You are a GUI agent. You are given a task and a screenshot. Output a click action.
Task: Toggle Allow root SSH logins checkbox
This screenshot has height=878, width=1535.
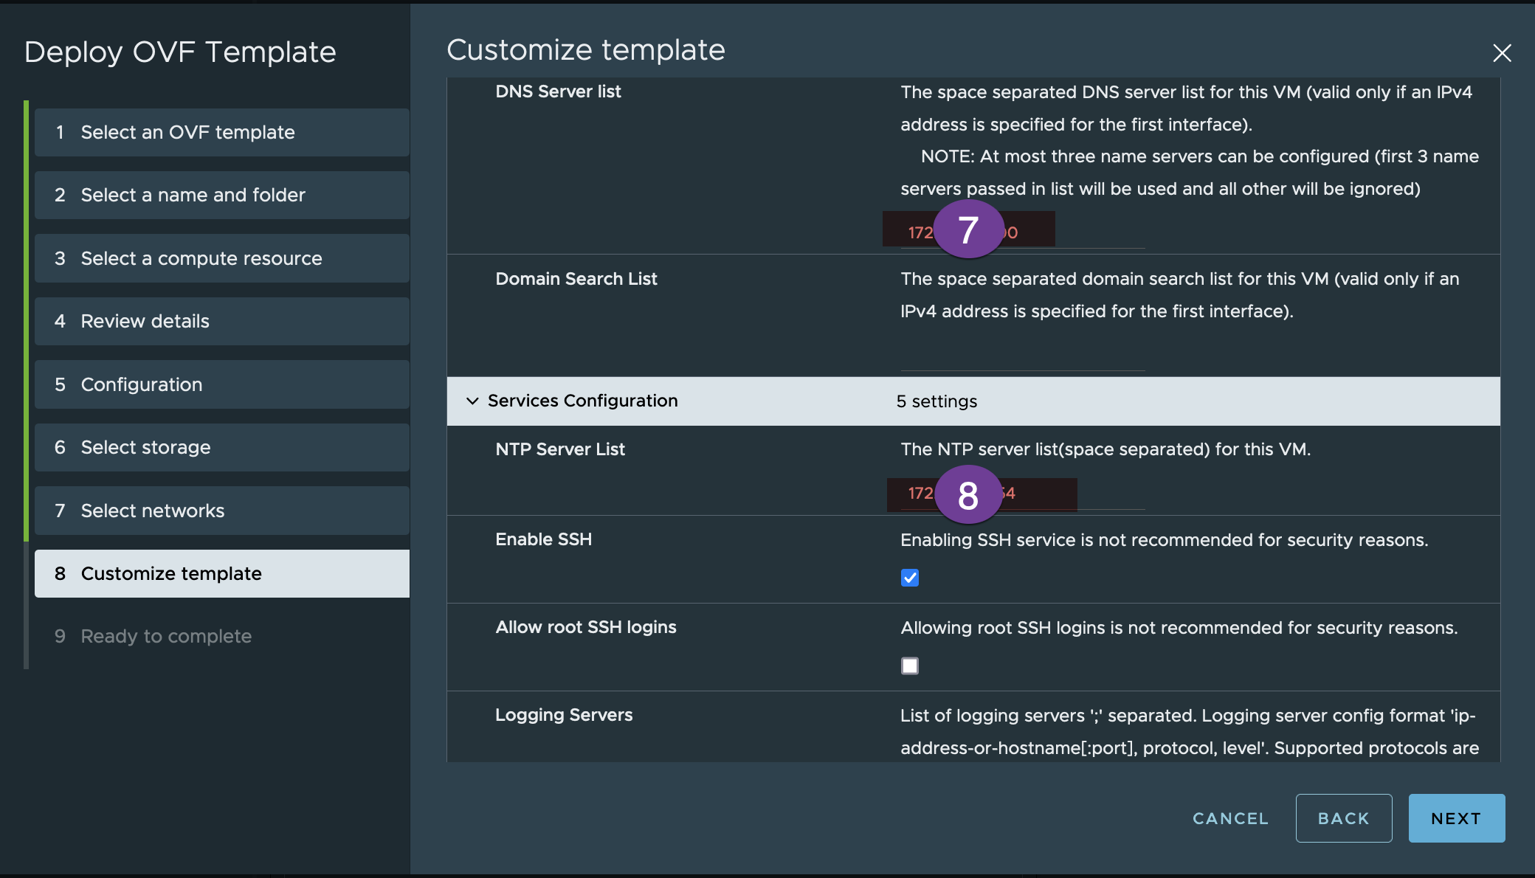point(908,664)
